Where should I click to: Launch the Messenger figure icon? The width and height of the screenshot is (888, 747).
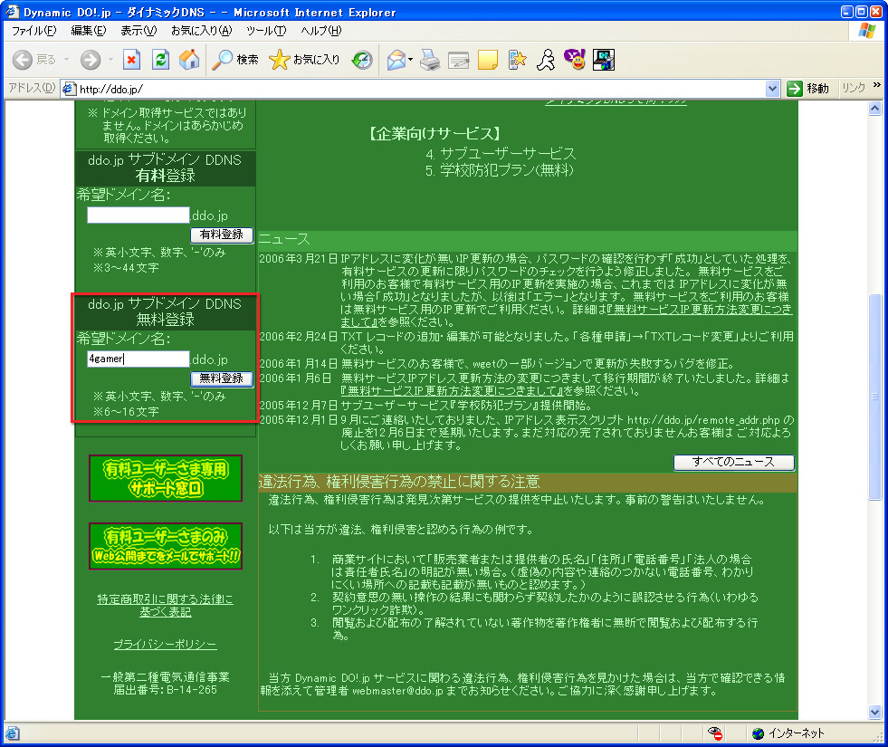tap(546, 60)
